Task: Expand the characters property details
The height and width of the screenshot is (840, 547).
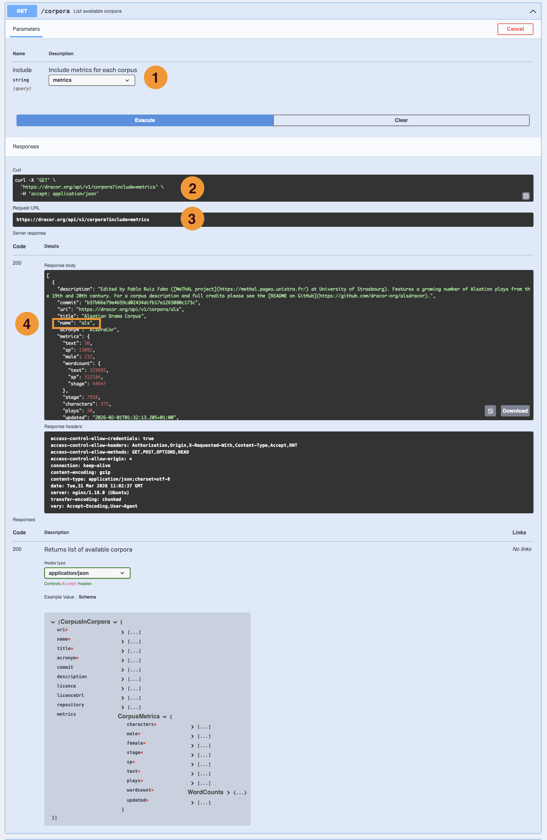Action: point(192,727)
